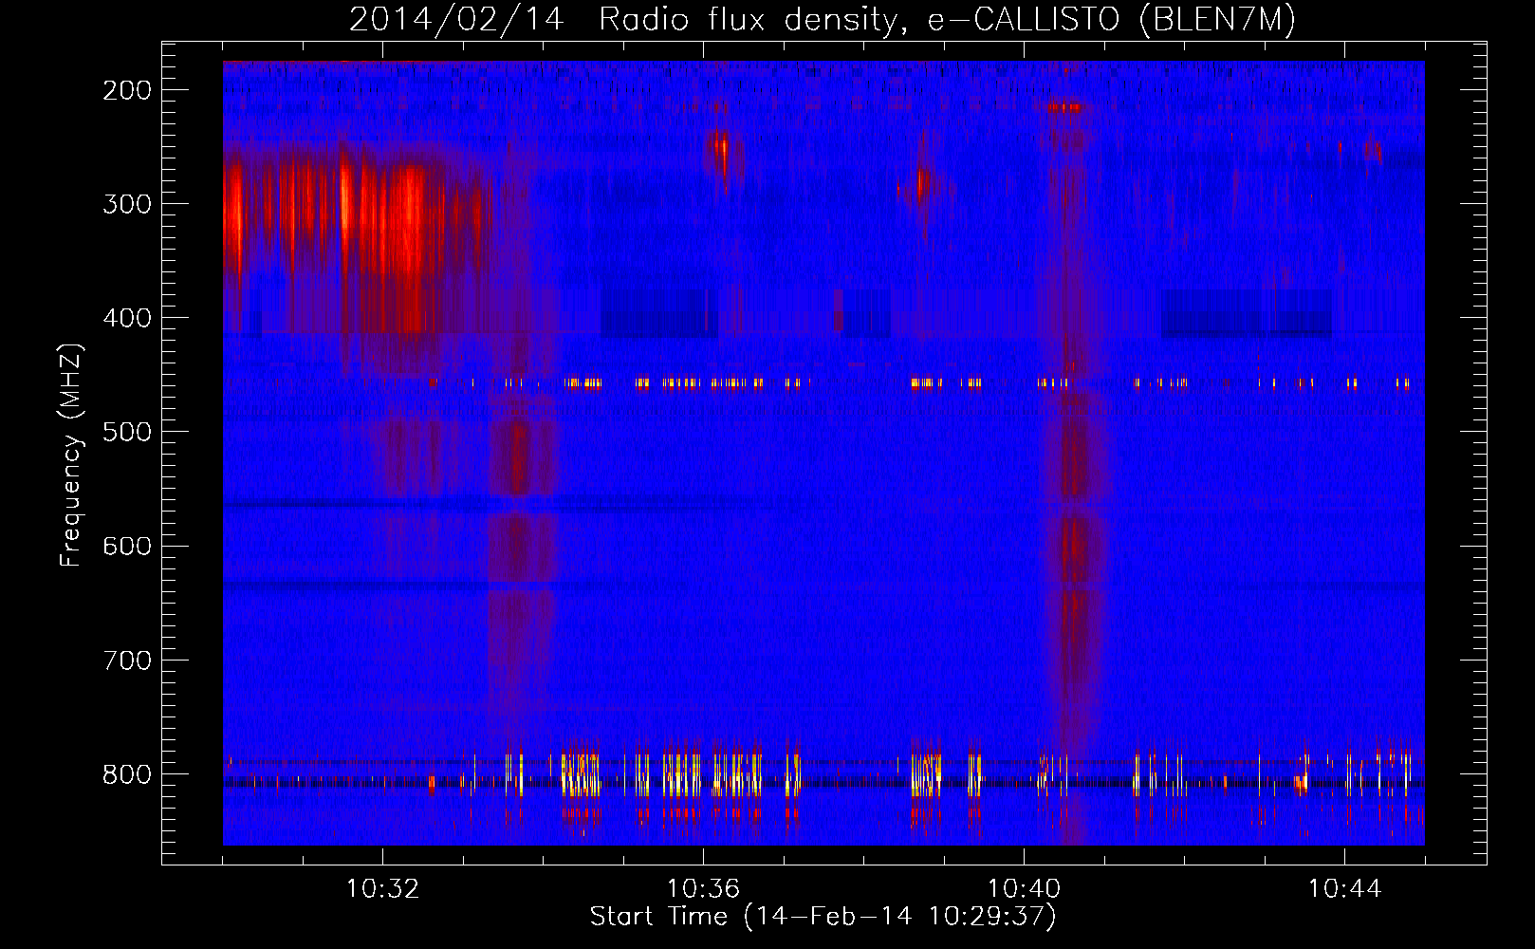Click the 10:36 time tick label
Image resolution: width=1535 pixels, height=949 pixels.
pyautogui.click(x=703, y=889)
